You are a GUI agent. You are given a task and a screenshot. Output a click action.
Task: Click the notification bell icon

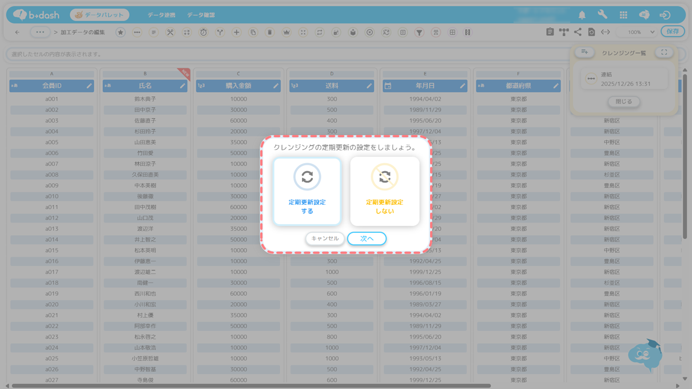pos(582,15)
